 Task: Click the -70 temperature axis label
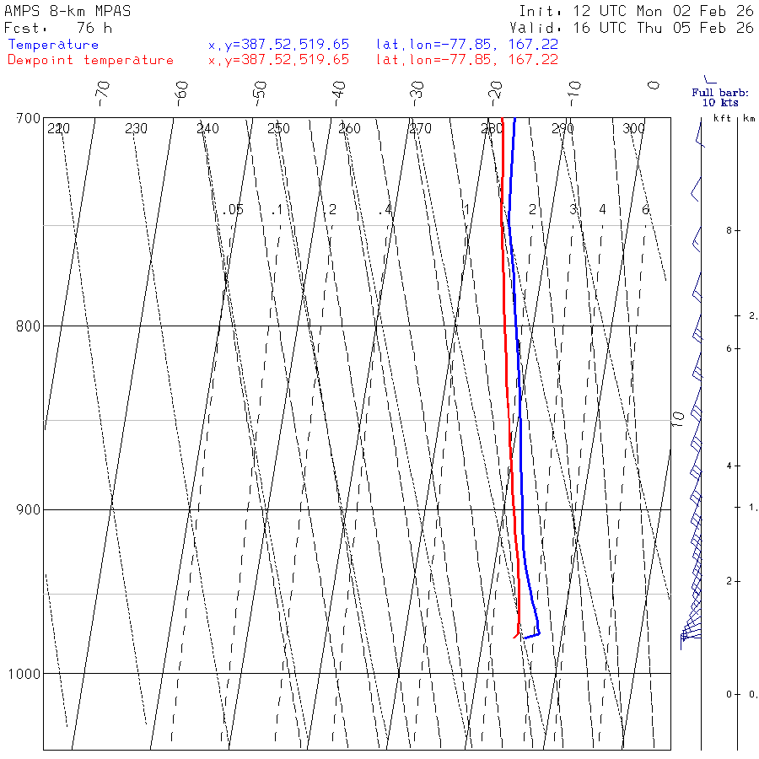pos(103,94)
